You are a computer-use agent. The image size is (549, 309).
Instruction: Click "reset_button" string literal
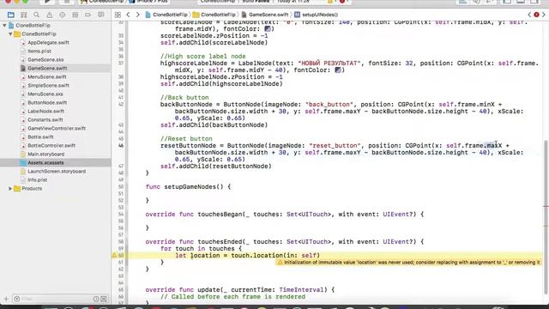click(x=335, y=146)
